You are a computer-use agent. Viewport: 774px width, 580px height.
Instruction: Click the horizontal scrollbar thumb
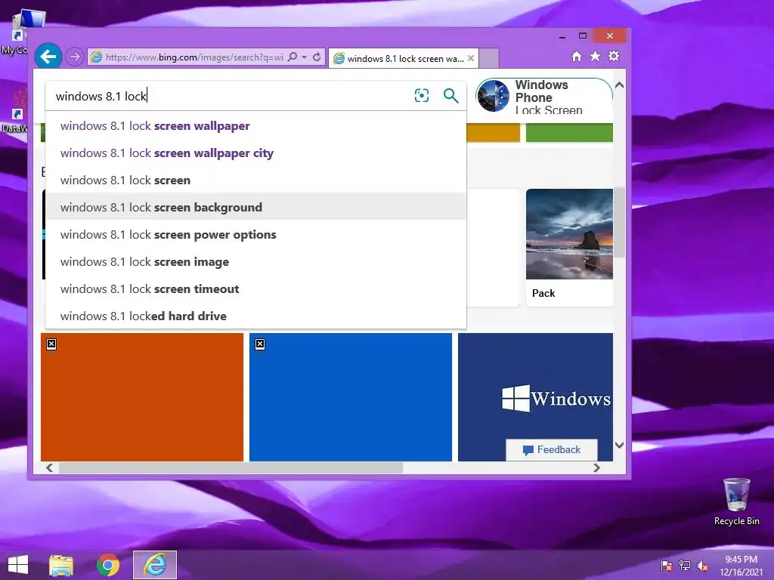tap(231, 467)
